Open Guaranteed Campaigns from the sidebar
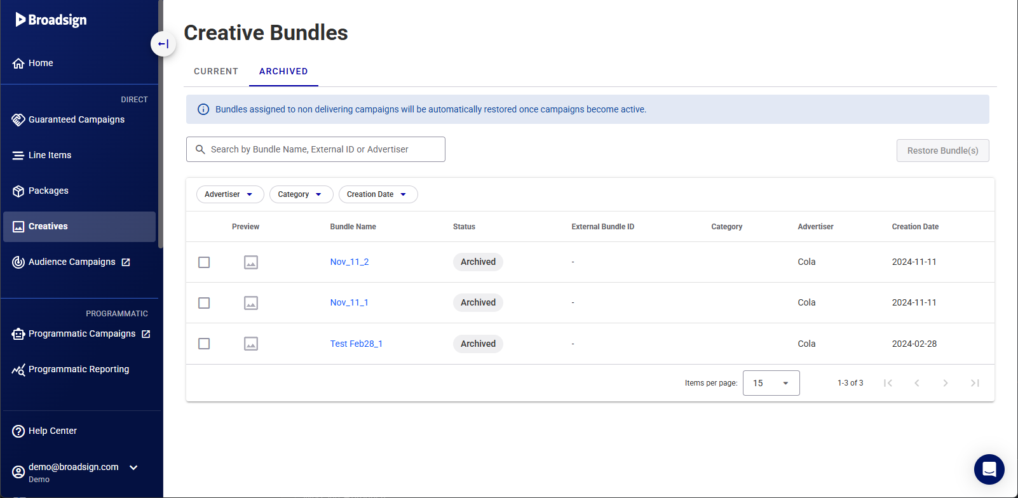Viewport: 1018px width, 498px height. click(x=76, y=119)
